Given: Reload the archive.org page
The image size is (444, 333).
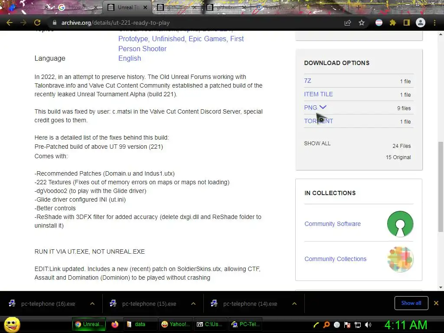Looking at the screenshot, I should tap(37, 23).
